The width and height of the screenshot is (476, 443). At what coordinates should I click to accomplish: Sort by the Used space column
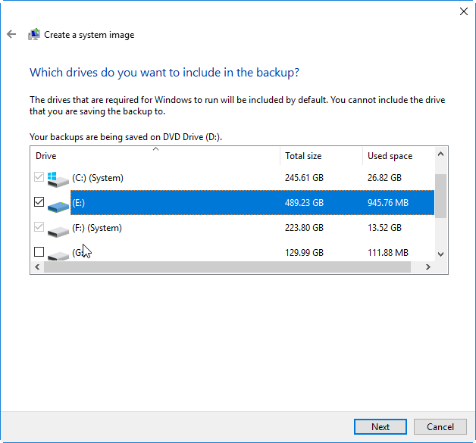click(x=397, y=156)
